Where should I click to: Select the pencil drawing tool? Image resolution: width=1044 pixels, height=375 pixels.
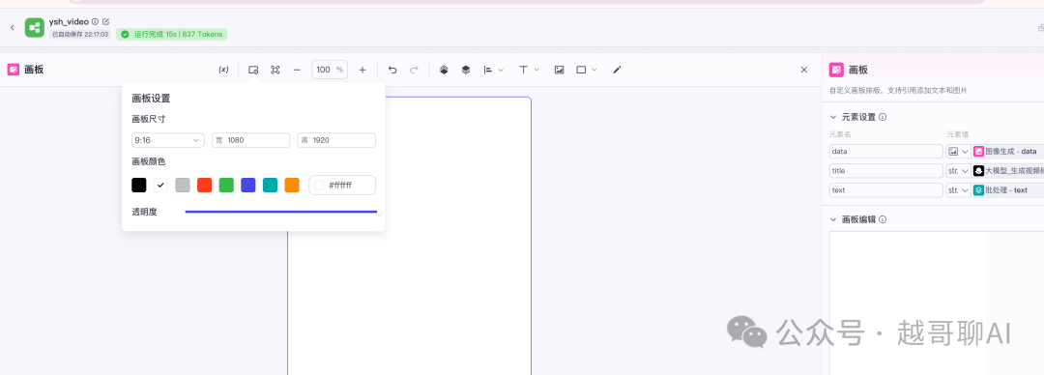pos(617,70)
